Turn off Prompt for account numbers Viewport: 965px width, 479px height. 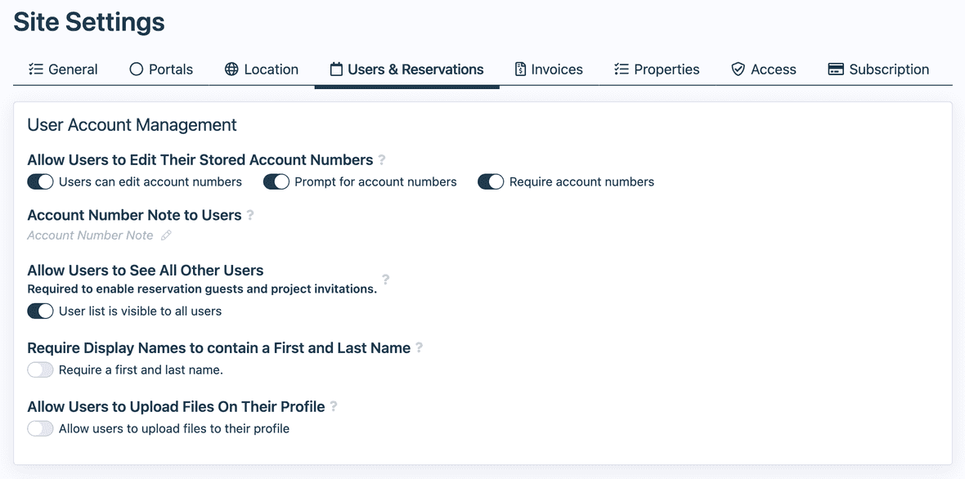(276, 181)
